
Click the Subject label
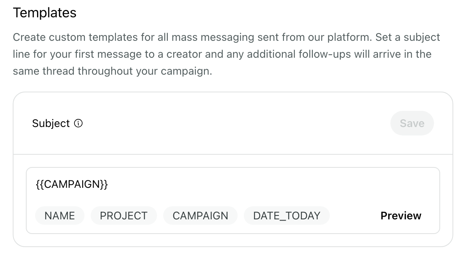[x=51, y=124]
